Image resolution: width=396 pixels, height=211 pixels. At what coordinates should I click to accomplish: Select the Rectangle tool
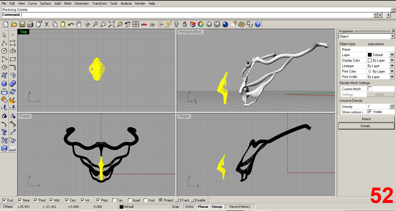click(x=12, y=59)
